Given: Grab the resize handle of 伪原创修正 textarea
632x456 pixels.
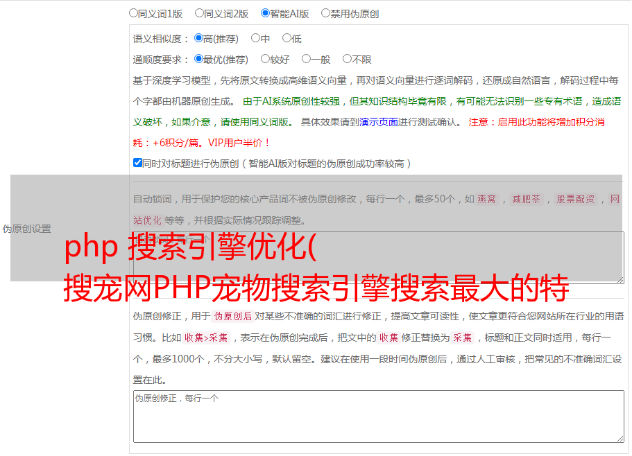Looking at the screenshot, I should [x=620, y=439].
